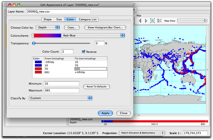Click the editing cell containing 300
213x140 pixels.
point(91,69)
